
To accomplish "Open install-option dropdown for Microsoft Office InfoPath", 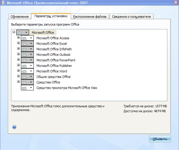I will pyautogui.click(x=27, y=49).
